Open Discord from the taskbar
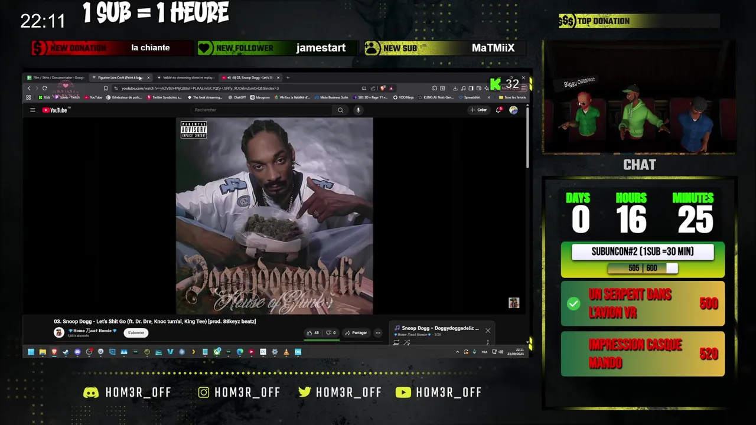Image resolution: width=756 pixels, height=425 pixels. 77,352
